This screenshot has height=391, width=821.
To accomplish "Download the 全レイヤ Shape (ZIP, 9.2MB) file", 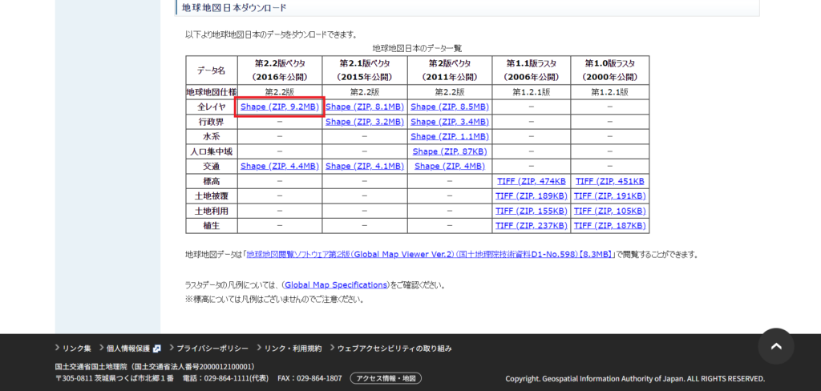I will pyautogui.click(x=280, y=107).
